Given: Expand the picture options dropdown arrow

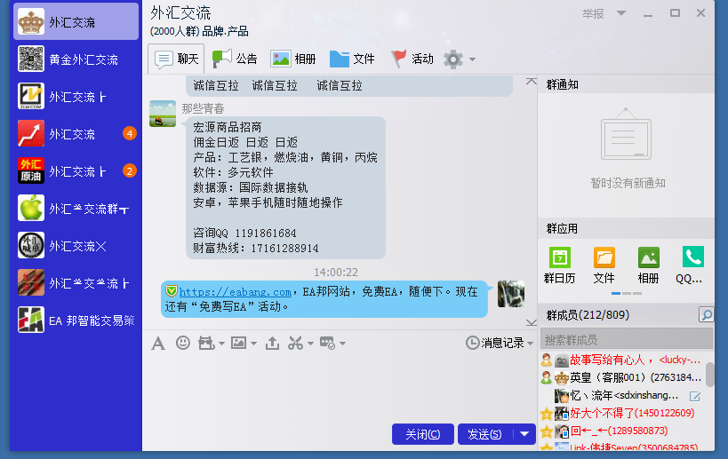Looking at the screenshot, I should pyautogui.click(x=253, y=344).
